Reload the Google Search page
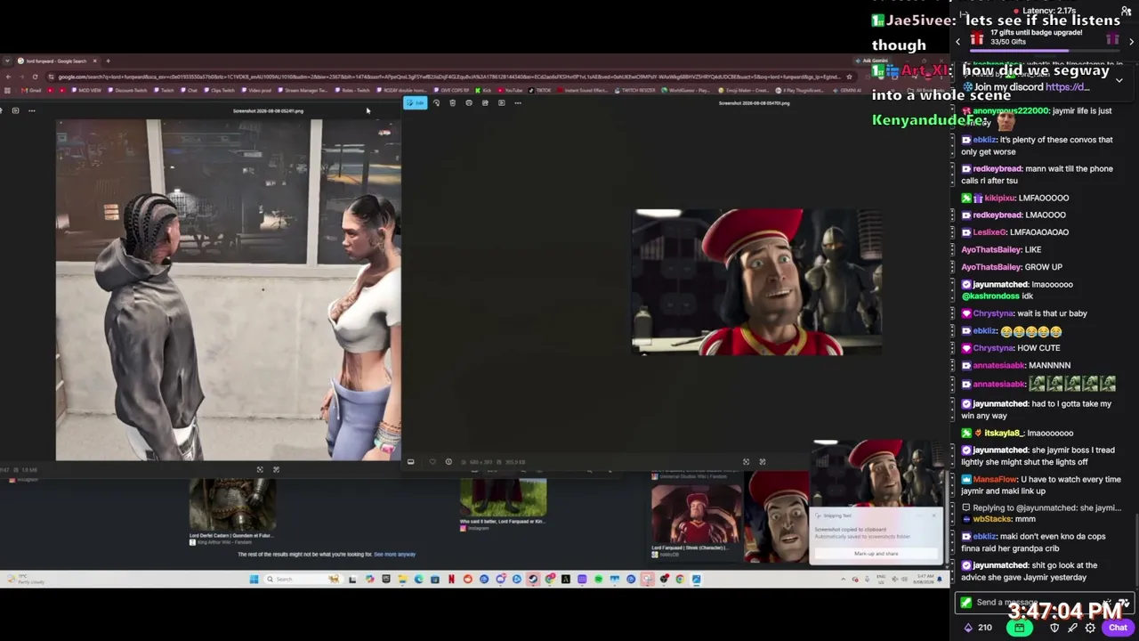Viewport: 1139px width, 641px height. pos(36,77)
